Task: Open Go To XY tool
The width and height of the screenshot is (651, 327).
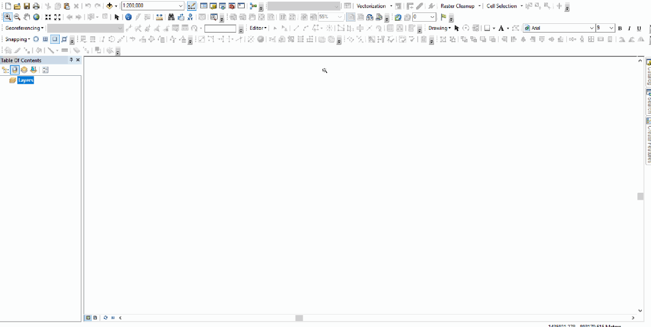Action: click(x=190, y=17)
